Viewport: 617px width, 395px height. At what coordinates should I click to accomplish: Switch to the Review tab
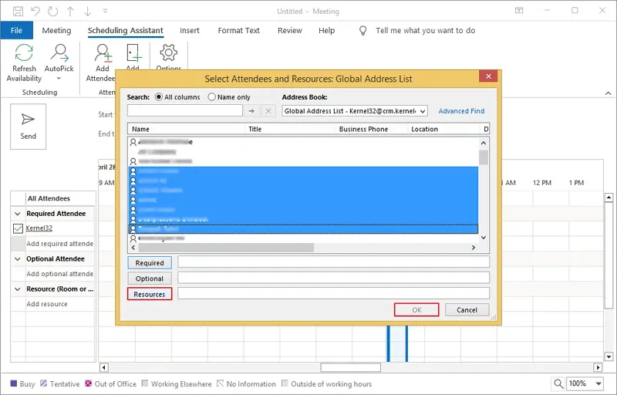click(x=290, y=30)
